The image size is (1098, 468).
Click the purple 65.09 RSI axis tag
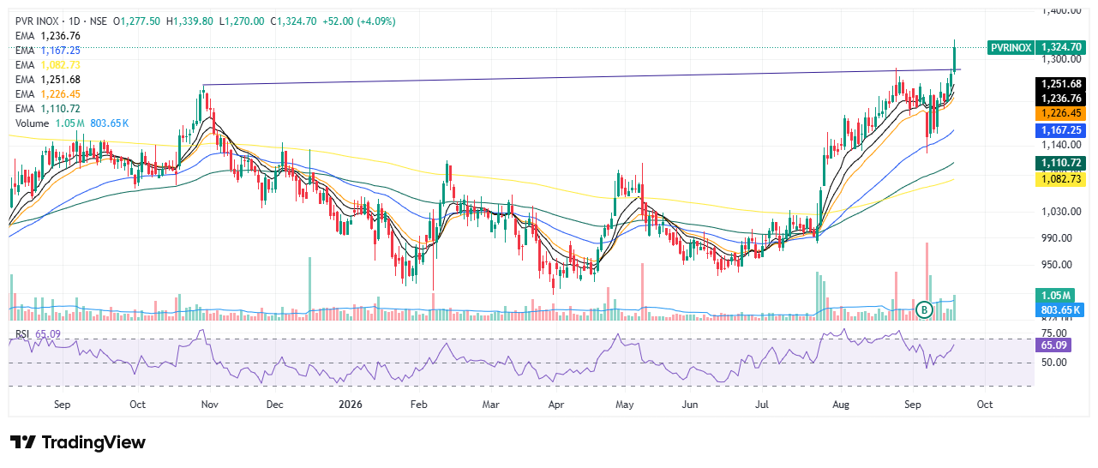tap(1052, 345)
